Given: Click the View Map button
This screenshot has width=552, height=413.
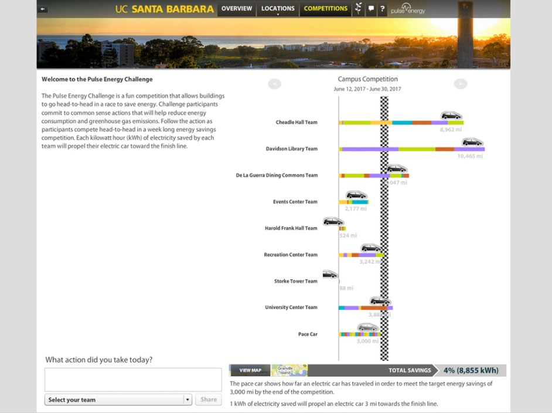Looking at the screenshot, I should coord(250,370).
